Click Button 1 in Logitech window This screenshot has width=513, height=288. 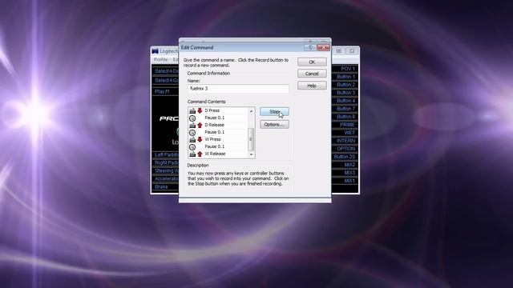(x=345, y=77)
